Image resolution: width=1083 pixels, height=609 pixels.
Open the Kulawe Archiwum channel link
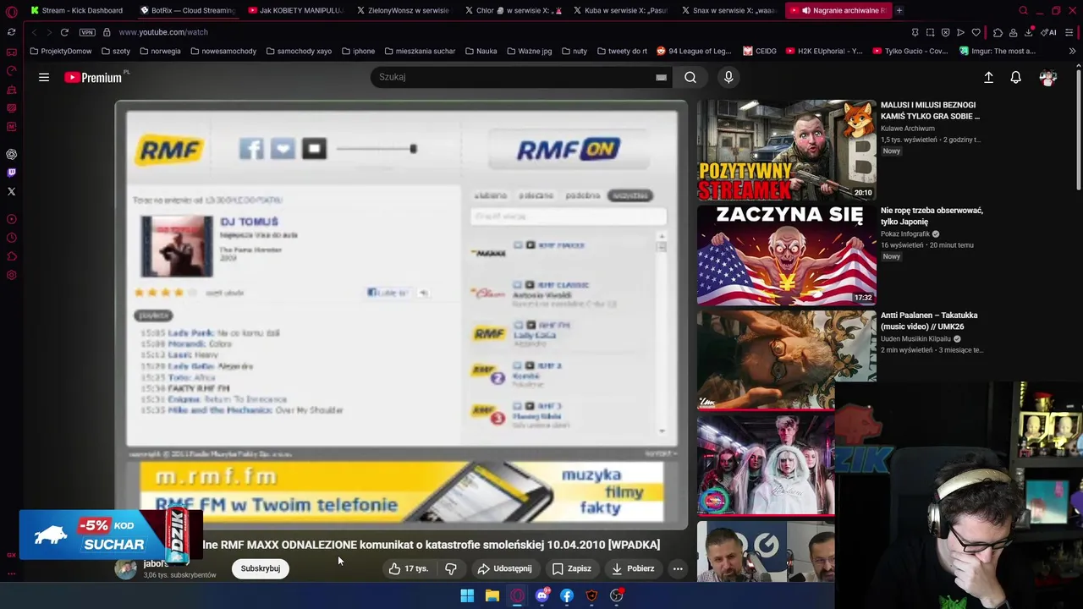pyautogui.click(x=908, y=129)
